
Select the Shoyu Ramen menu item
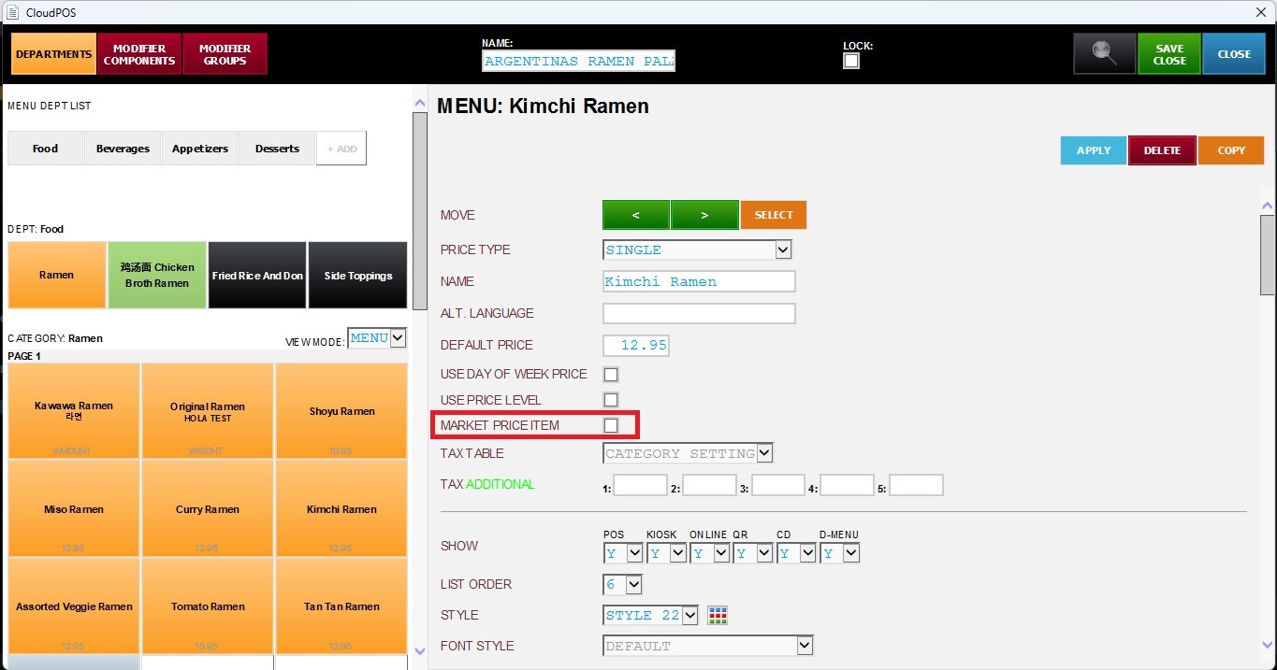pyautogui.click(x=341, y=411)
